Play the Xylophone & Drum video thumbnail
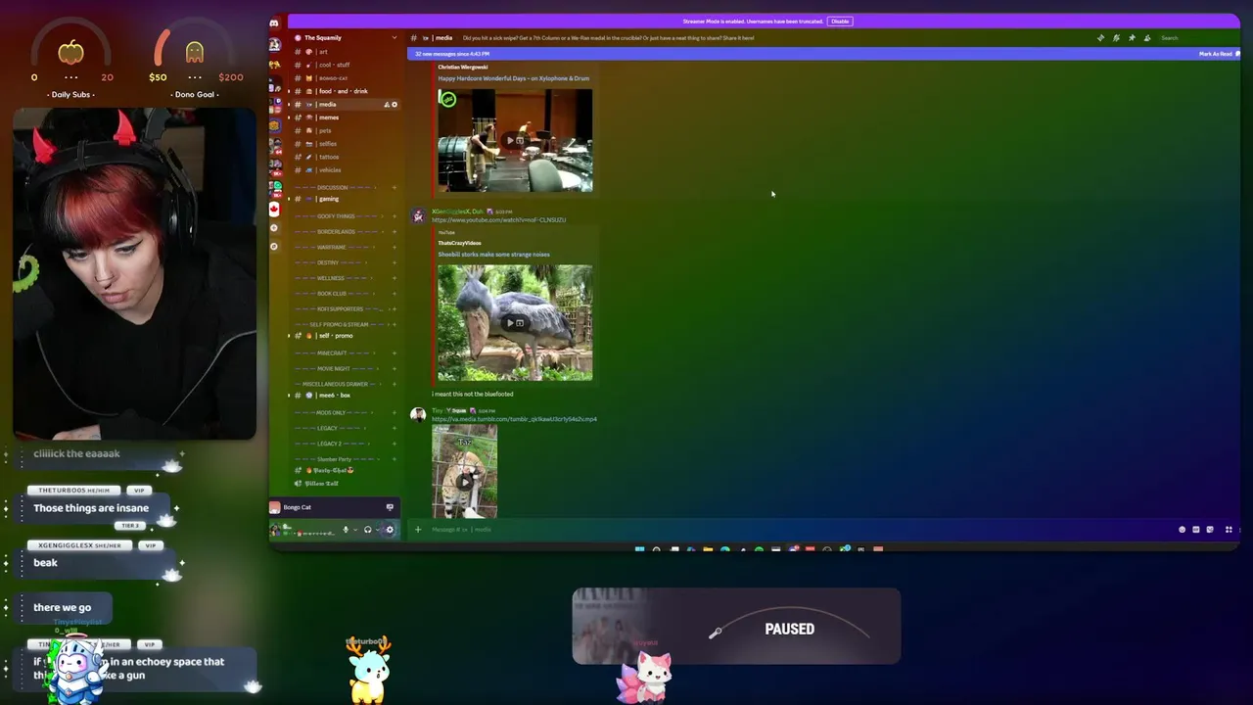 [x=515, y=140]
